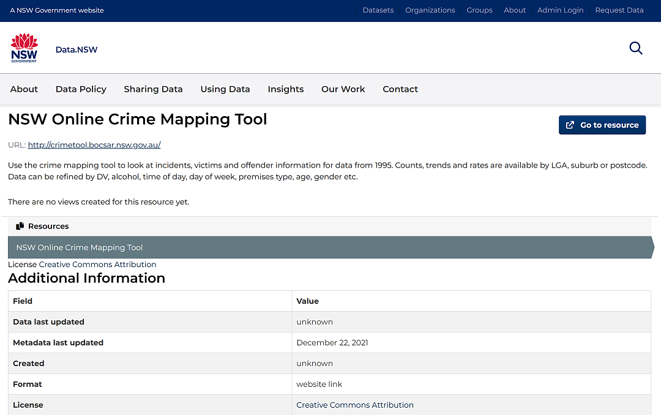Click the Data last updated field cell
Screen dimensions: 661x415
pyautogui.click(x=150, y=322)
